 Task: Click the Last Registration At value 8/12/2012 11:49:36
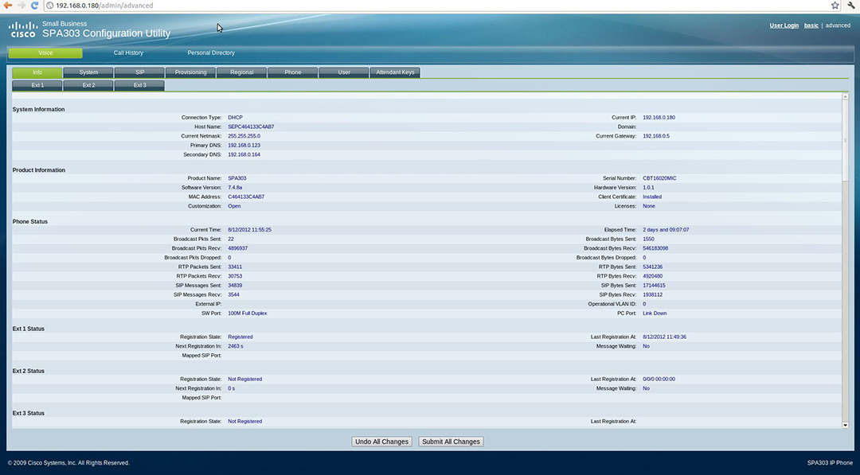(664, 337)
